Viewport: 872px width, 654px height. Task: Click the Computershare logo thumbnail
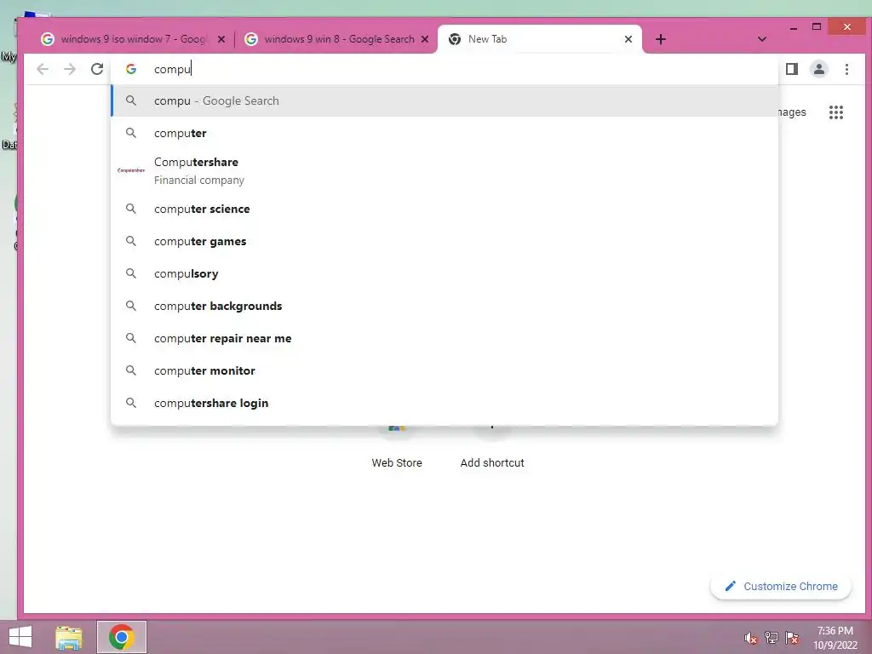pos(131,170)
